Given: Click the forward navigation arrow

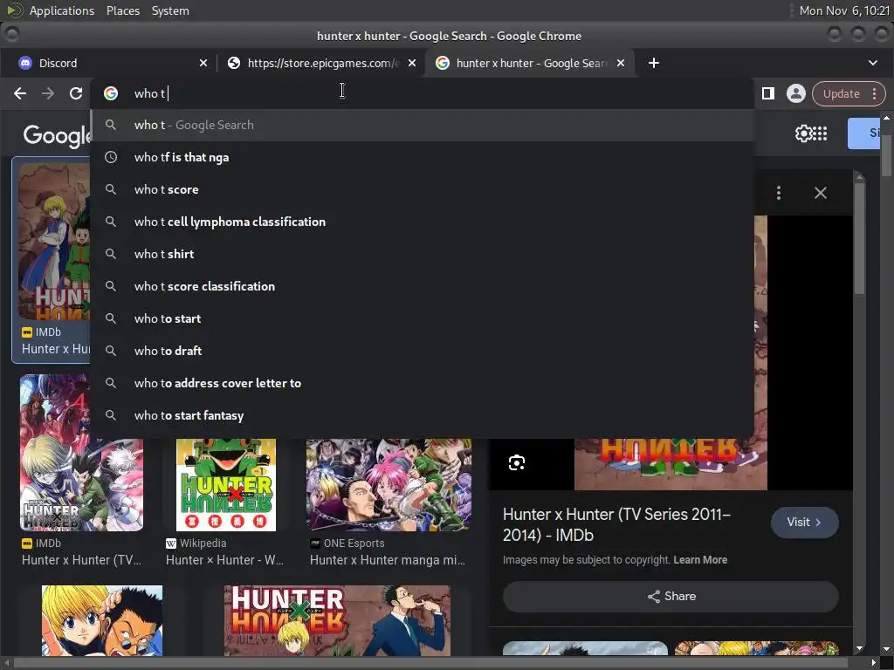Looking at the screenshot, I should tap(48, 93).
